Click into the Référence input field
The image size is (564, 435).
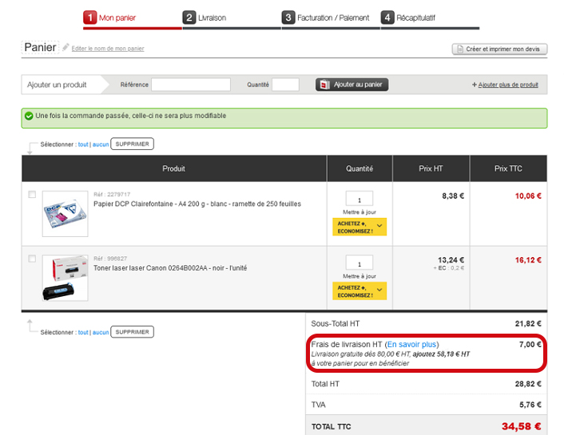[x=191, y=85]
